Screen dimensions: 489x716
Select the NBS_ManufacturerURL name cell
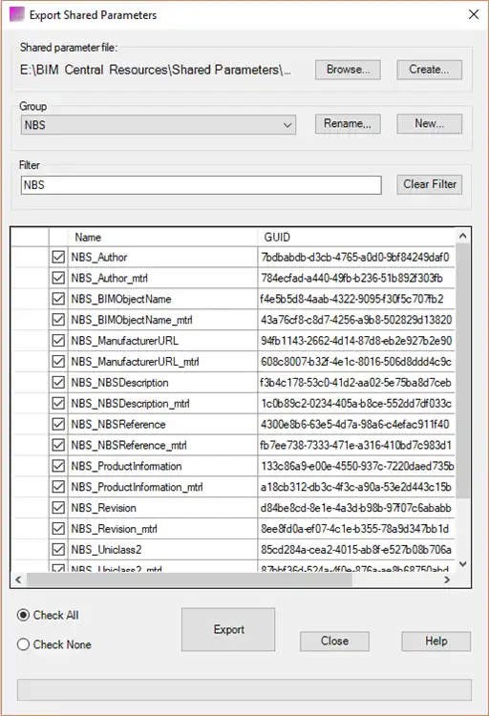point(162,341)
